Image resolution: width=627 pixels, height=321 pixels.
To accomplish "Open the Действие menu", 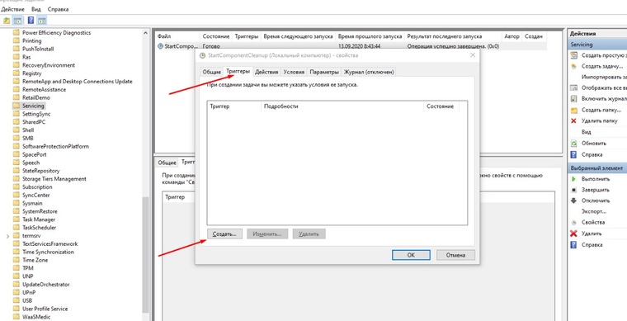I will pos(13,9).
